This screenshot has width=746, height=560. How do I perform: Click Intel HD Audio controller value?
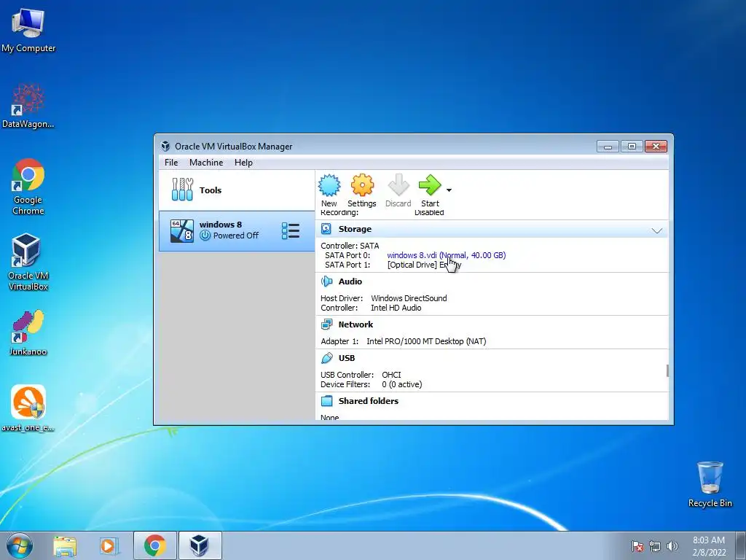[396, 308]
